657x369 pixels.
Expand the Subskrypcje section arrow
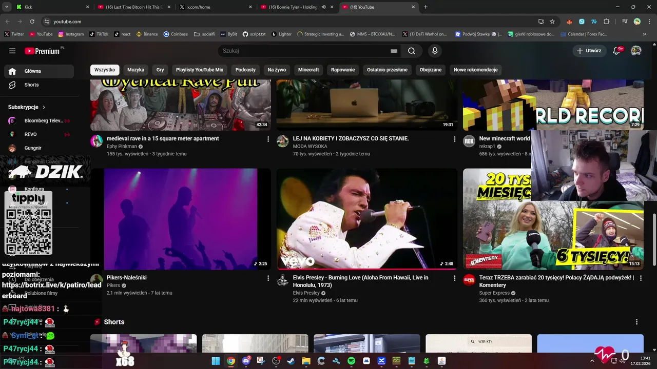(x=44, y=107)
